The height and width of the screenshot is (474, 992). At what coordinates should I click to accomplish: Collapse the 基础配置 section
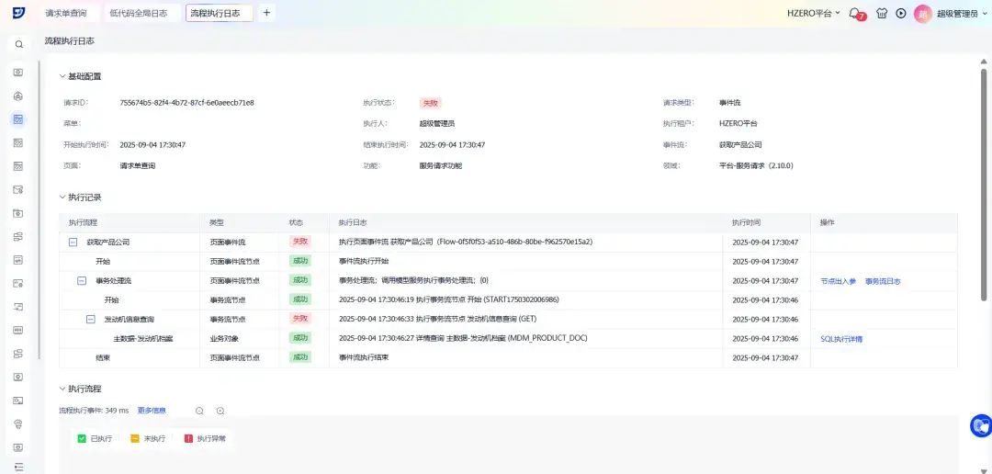tap(62, 76)
